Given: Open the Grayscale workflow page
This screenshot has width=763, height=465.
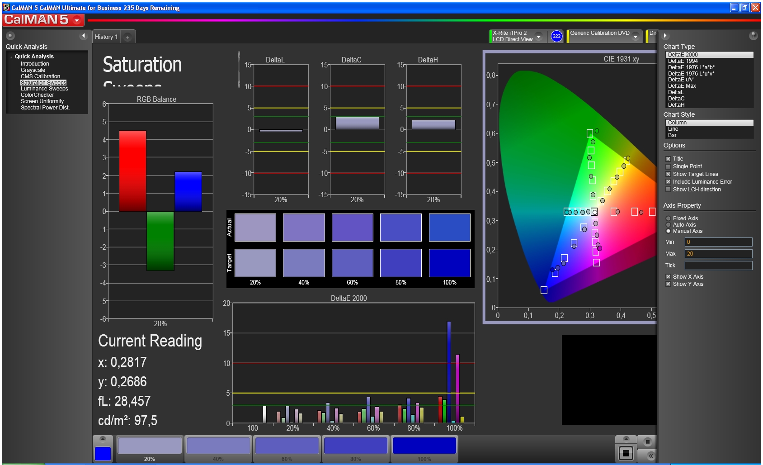Looking at the screenshot, I should tap(33, 70).
